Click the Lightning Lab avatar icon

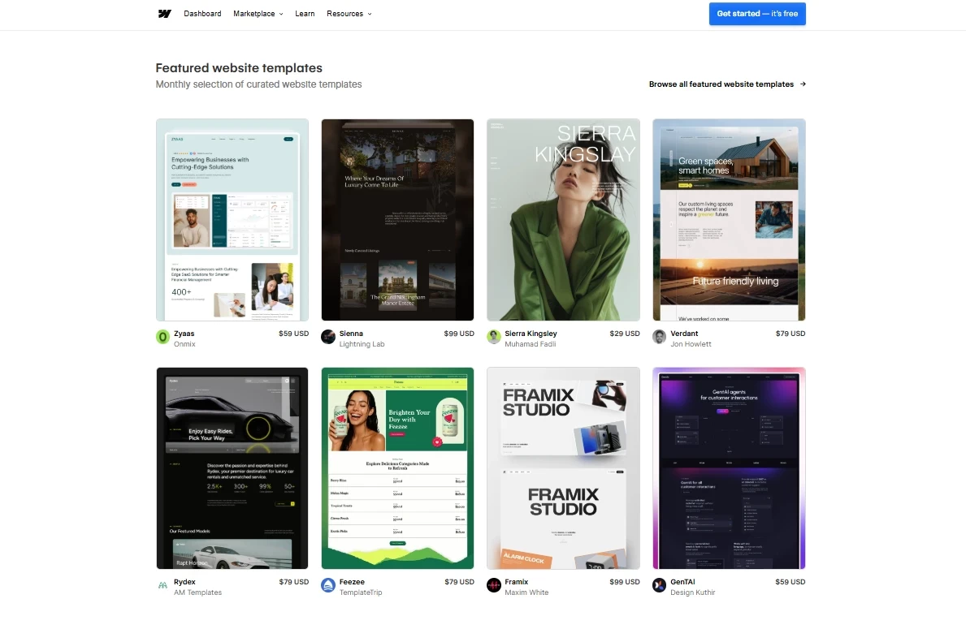328,337
